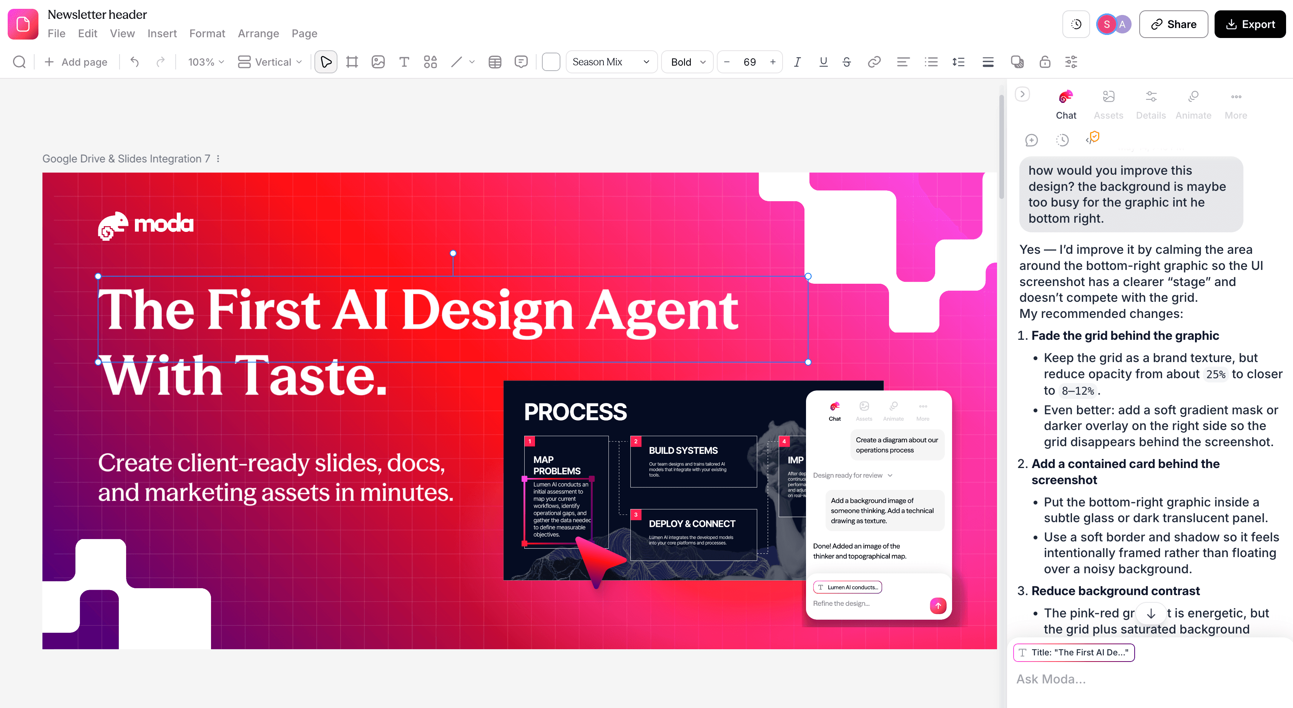Image resolution: width=1293 pixels, height=708 pixels.
Task: Open the Arrange menu
Action: [259, 33]
